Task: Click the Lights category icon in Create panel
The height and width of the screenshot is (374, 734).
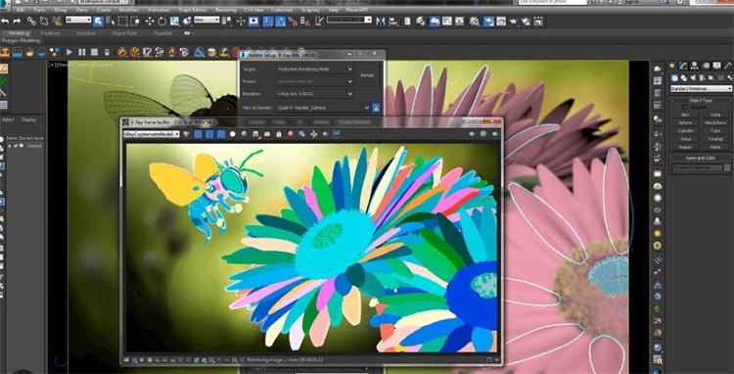Action: click(x=692, y=77)
